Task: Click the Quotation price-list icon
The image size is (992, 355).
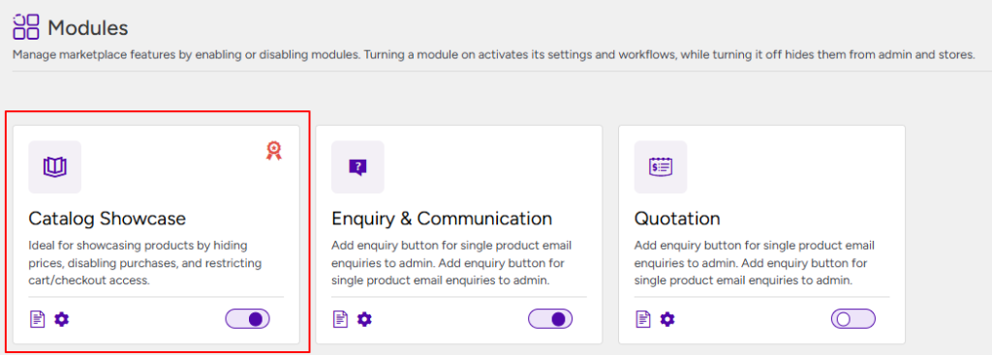Action: tap(661, 166)
